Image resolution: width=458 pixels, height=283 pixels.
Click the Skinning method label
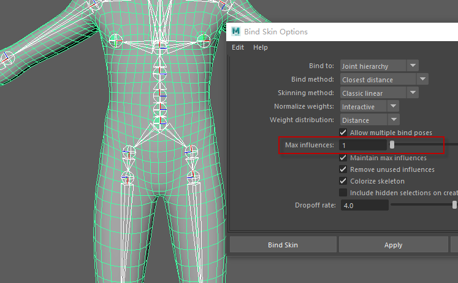[x=306, y=93]
